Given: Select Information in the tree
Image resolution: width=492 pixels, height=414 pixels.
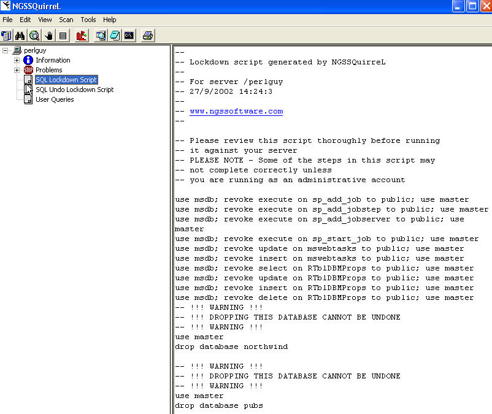Looking at the screenshot, I should click(x=53, y=60).
